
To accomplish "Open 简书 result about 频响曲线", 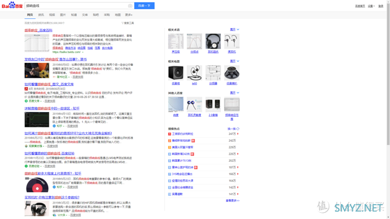I will click(56, 59).
